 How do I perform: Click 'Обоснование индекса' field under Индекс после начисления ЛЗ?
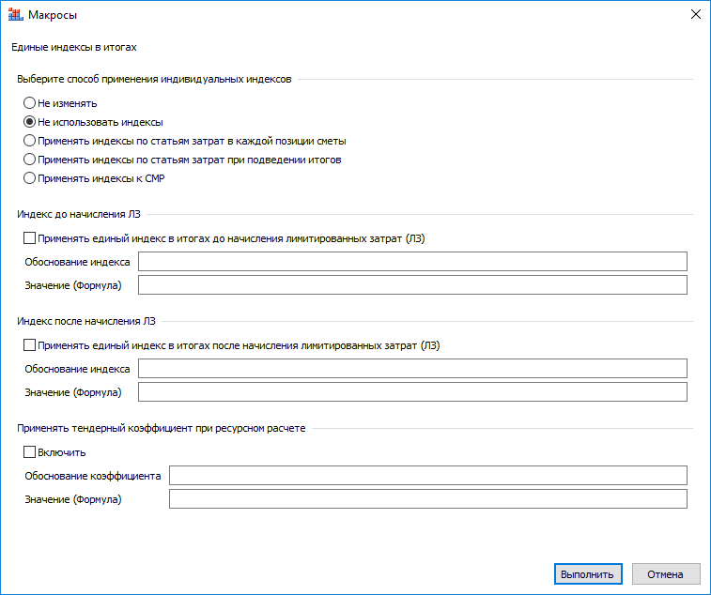(x=412, y=368)
